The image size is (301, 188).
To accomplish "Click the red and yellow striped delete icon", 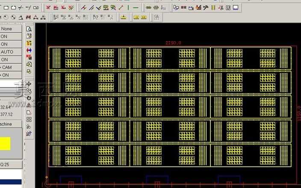I will point(71,8).
